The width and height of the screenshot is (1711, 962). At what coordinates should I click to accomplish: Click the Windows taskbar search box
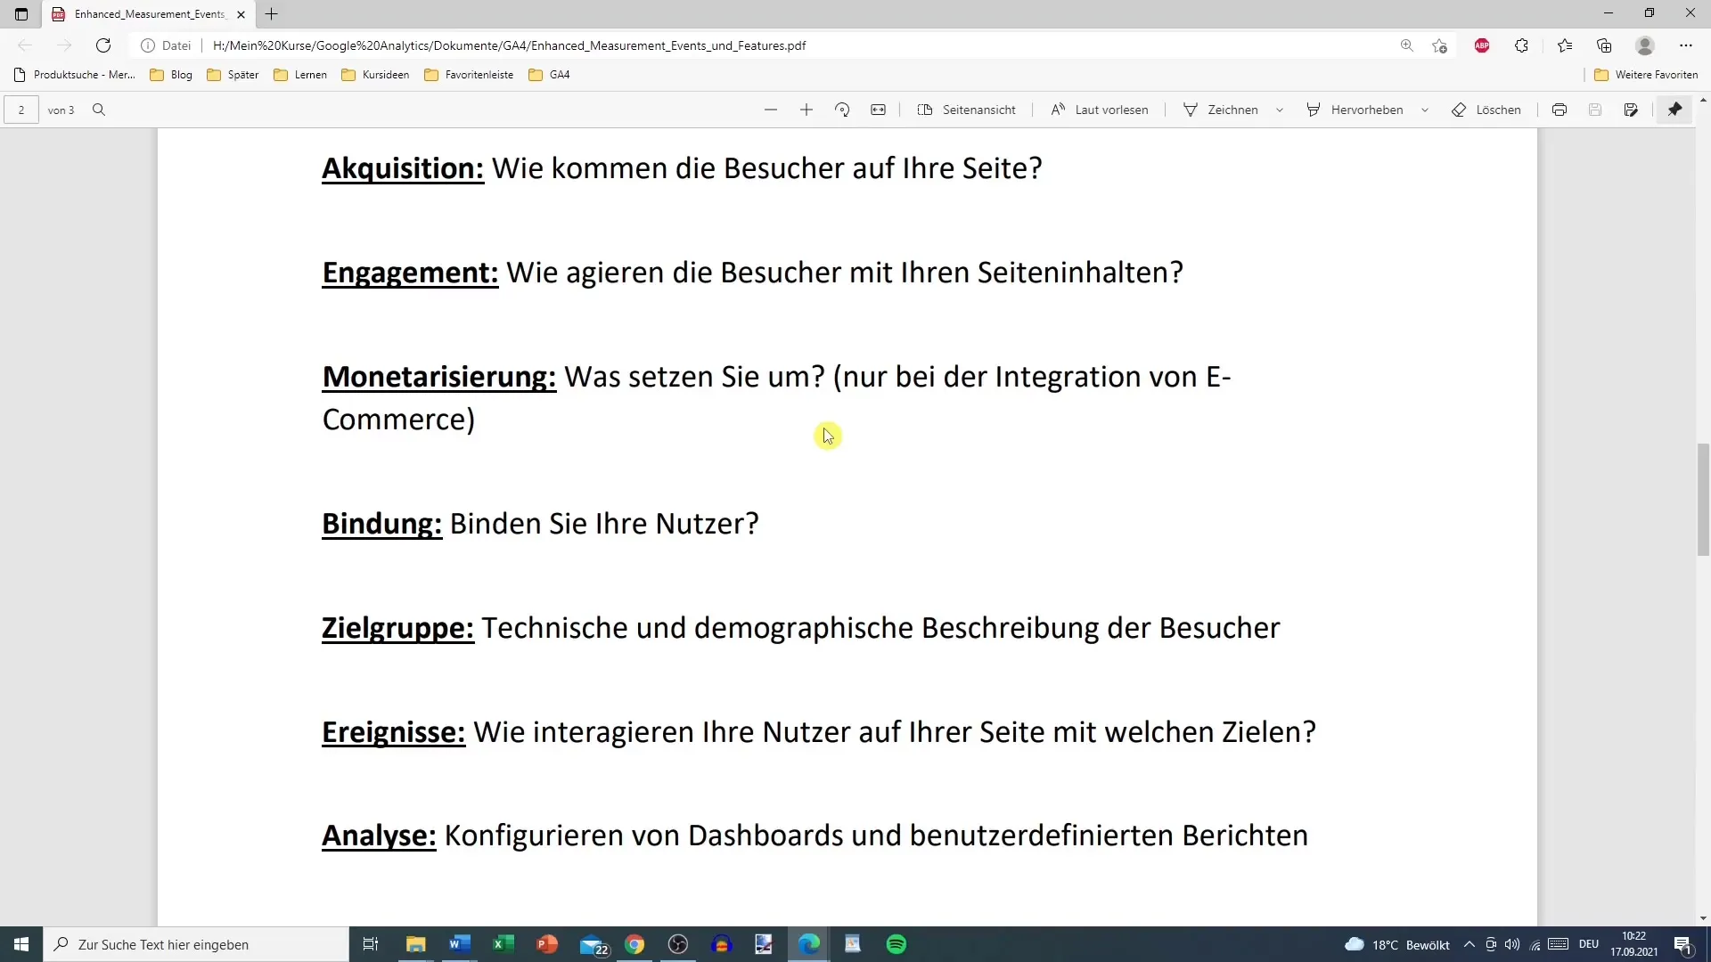(x=196, y=944)
